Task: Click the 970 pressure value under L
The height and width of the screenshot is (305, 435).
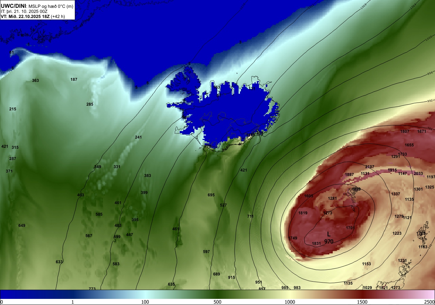Action: pyautogui.click(x=329, y=241)
